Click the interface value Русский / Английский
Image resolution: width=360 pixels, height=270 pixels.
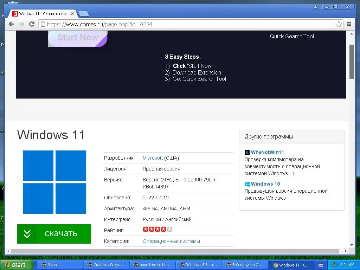pos(167,219)
